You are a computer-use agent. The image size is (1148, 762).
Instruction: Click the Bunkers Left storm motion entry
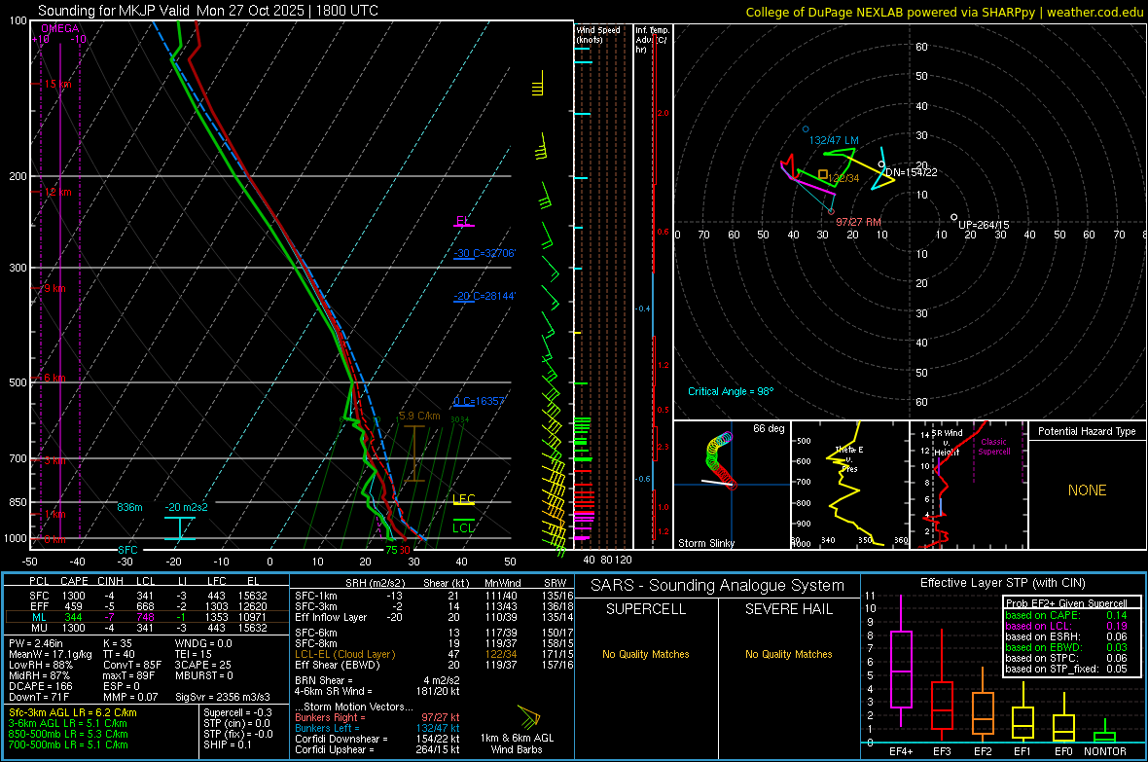click(x=377, y=728)
